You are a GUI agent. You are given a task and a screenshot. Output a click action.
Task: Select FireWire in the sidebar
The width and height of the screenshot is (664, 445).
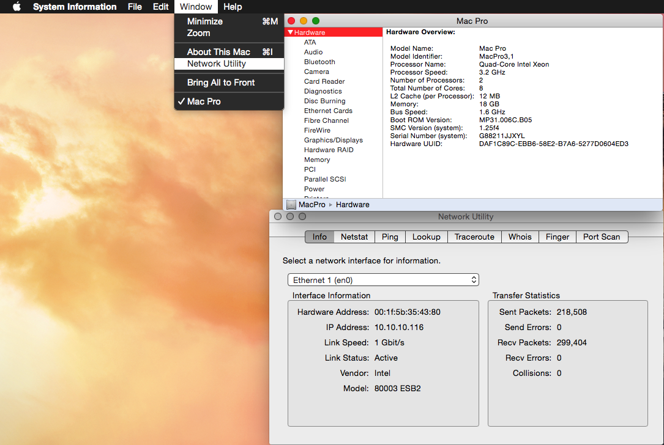[317, 130]
